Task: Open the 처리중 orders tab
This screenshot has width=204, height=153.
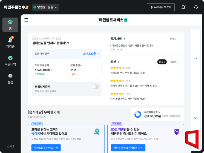Action: coord(10,42)
